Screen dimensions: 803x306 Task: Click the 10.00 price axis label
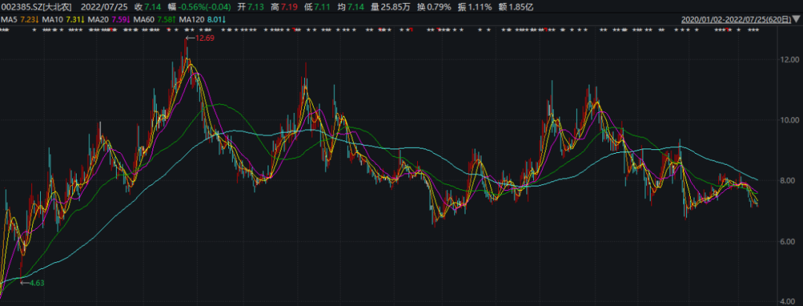(788, 120)
